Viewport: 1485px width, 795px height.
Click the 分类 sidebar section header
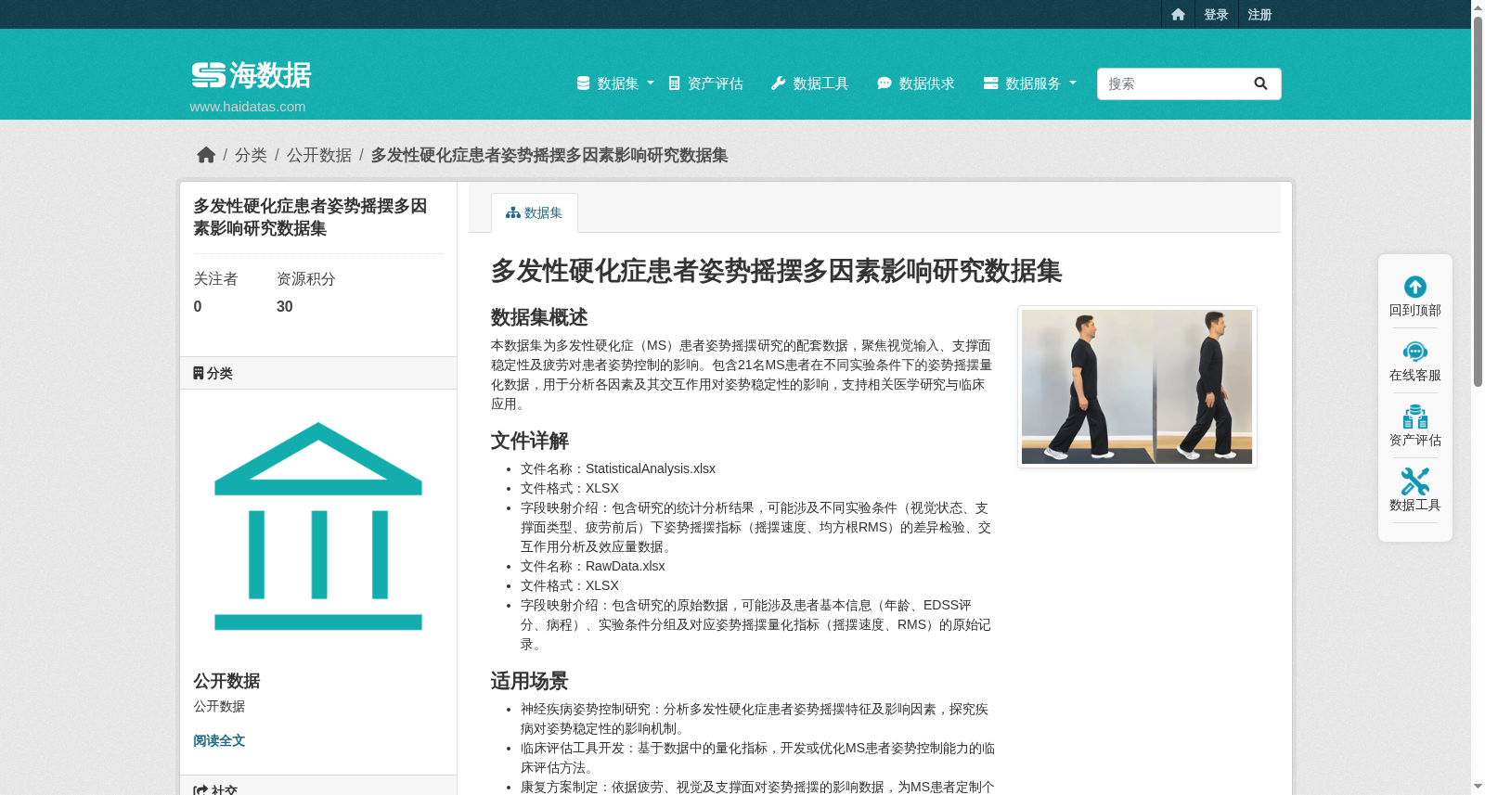pos(318,373)
